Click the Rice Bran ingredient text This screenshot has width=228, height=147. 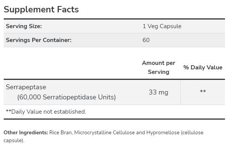[60, 133]
